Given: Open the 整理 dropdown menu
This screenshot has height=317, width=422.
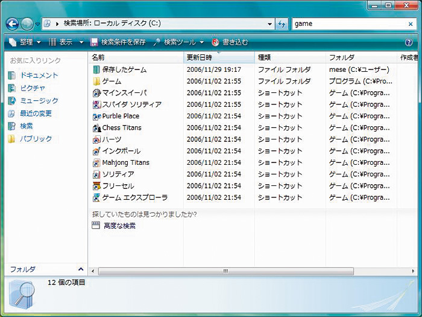Looking at the screenshot, I should (x=25, y=42).
